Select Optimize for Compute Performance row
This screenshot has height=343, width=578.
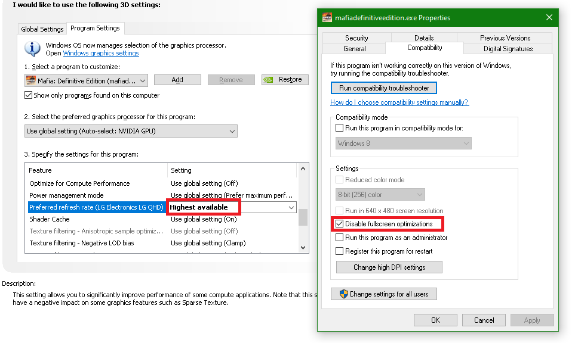point(161,183)
